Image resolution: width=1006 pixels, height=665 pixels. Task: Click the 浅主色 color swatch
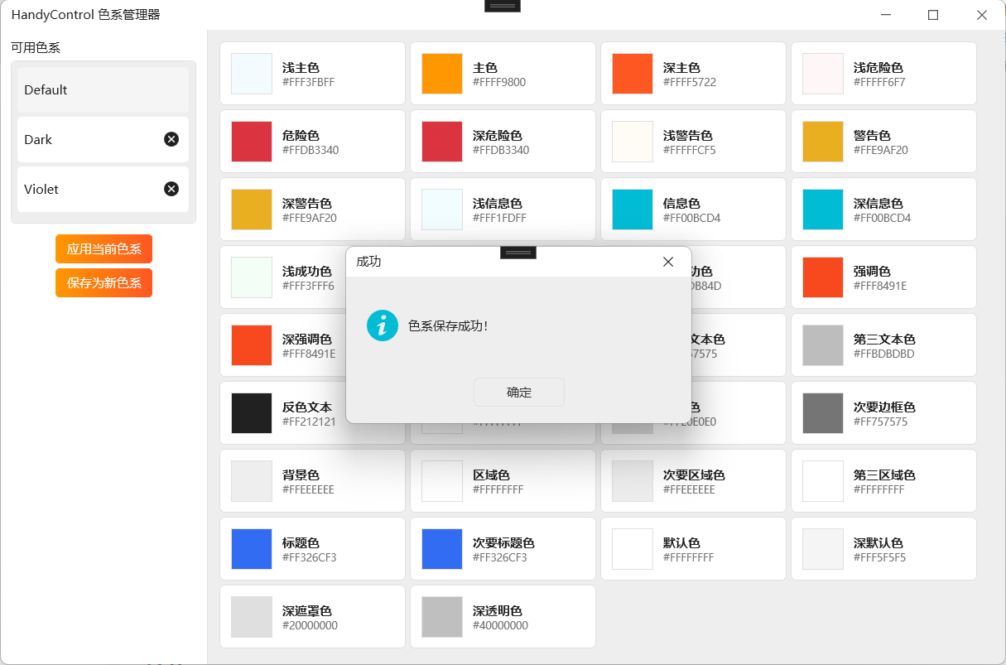tap(252, 74)
